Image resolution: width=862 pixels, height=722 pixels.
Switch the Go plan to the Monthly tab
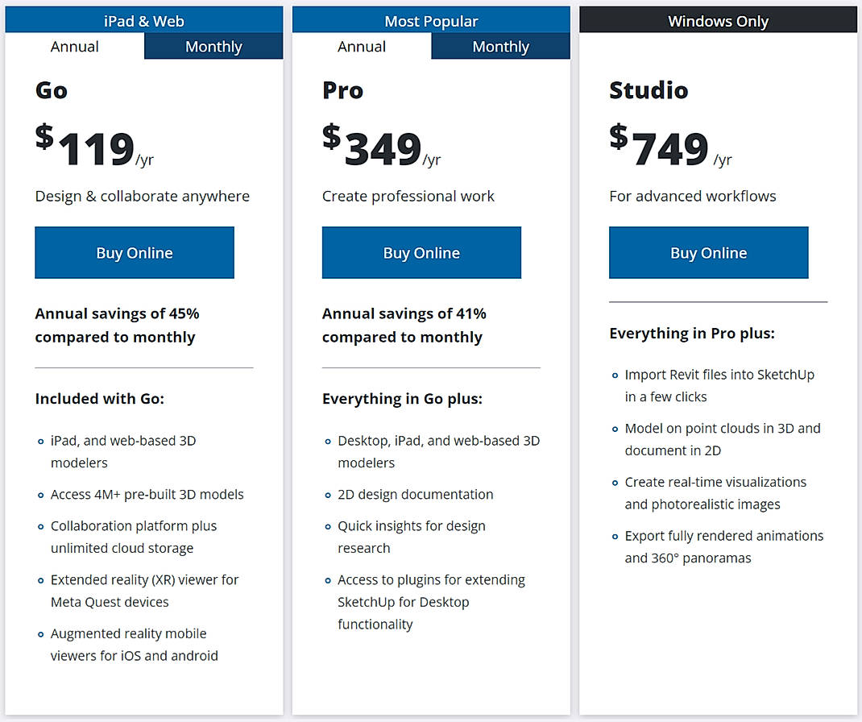click(213, 46)
